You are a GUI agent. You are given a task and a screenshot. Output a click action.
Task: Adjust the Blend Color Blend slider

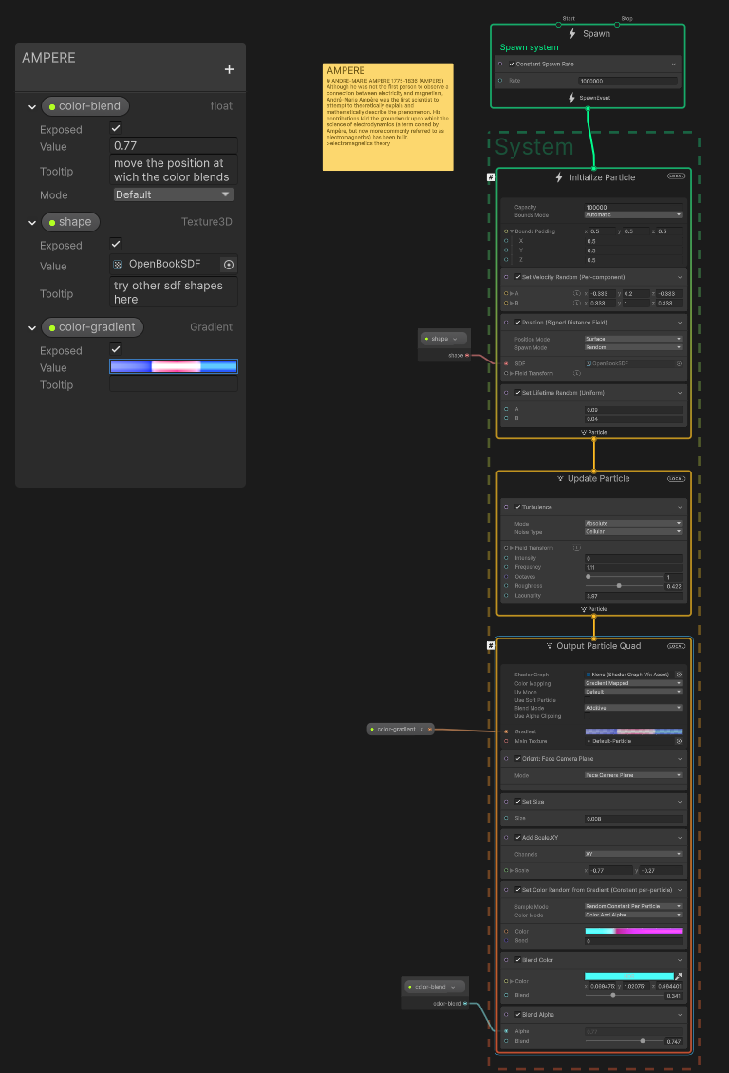tap(624, 995)
